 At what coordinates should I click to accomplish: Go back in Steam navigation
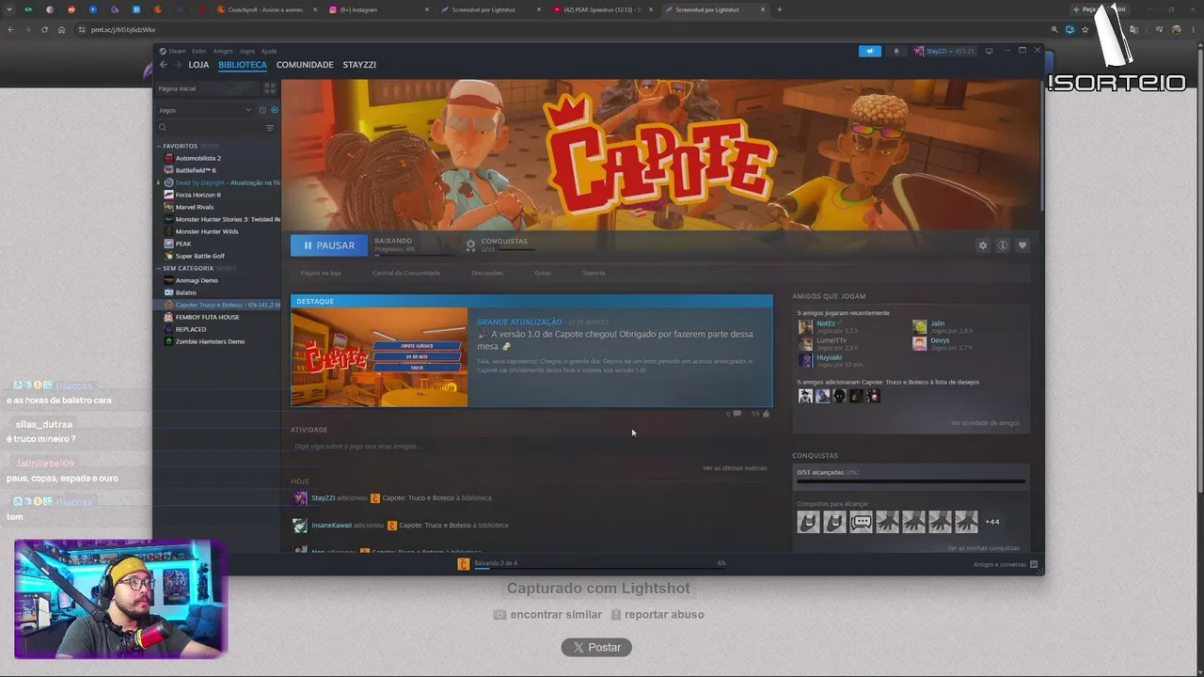(x=163, y=65)
